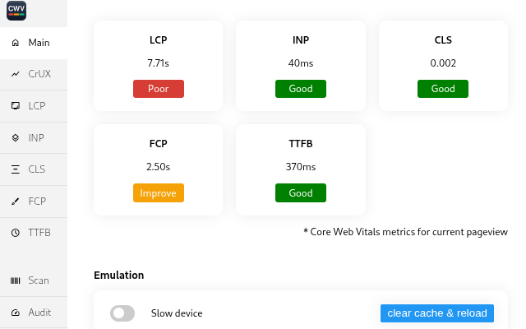Open the TTFB clock icon
526x329 pixels.
[x=16, y=233]
